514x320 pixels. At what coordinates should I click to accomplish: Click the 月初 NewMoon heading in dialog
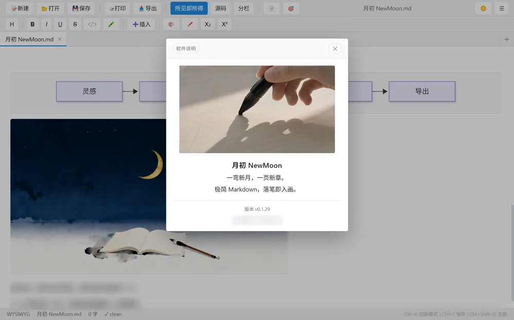tap(257, 165)
